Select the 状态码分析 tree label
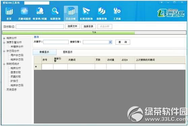 click(13, 51)
